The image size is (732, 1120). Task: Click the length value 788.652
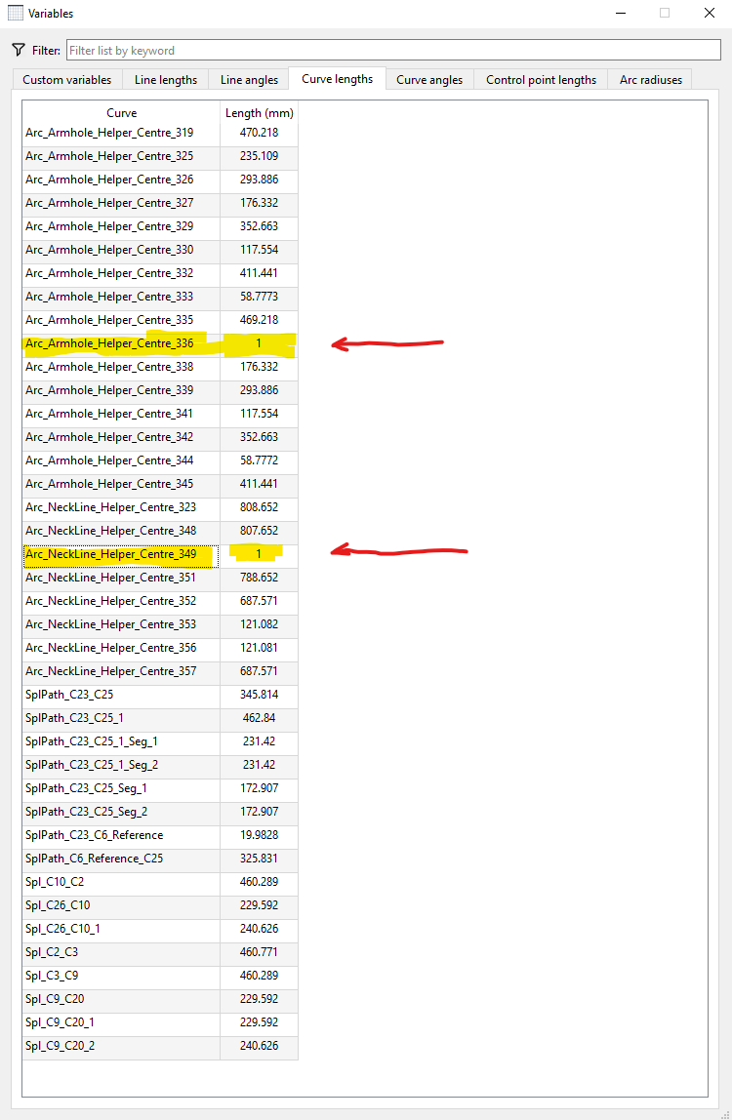pos(259,578)
